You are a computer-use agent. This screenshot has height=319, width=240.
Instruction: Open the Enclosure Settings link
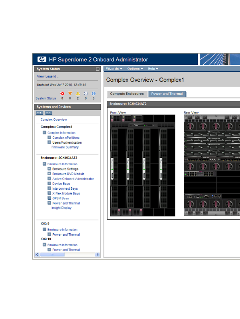pyautogui.click(x=65, y=169)
